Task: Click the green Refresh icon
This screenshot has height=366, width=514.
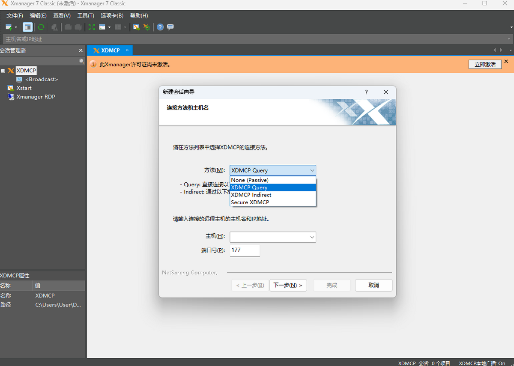Action: click(x=41, y=27)
